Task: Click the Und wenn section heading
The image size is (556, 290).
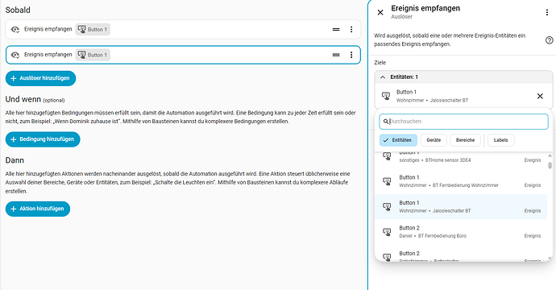Action: pos(23,99)
